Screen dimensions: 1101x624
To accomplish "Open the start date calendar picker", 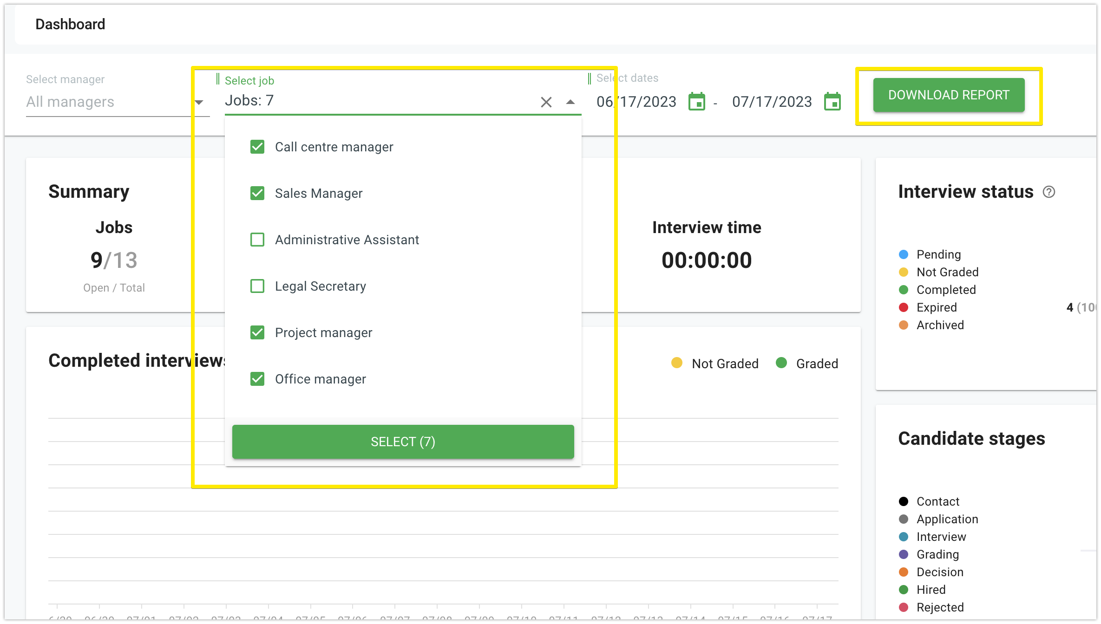I will [696, 102].
